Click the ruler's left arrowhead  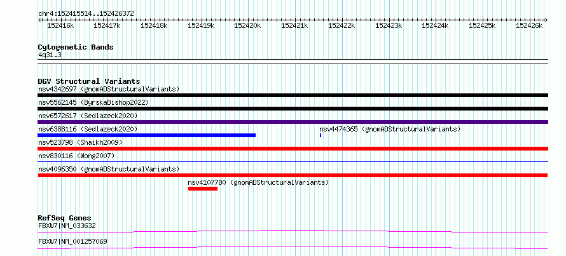[39, 20]
